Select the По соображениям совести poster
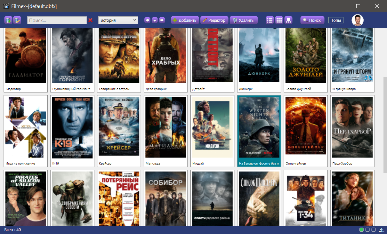The height and width of the screenshot is (234, 387). coord(72,198)
